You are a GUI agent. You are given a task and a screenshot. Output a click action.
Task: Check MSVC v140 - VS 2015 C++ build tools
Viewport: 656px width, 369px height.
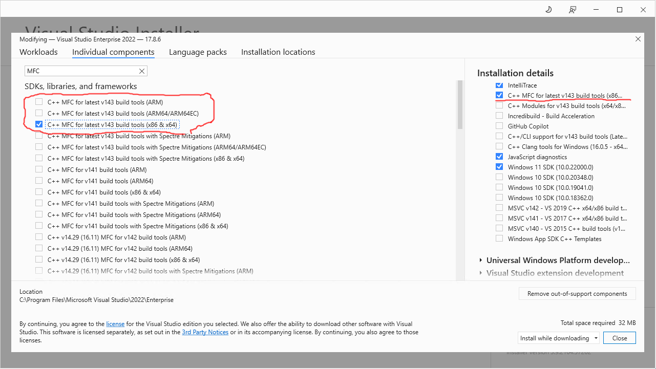tap(499, 228)
